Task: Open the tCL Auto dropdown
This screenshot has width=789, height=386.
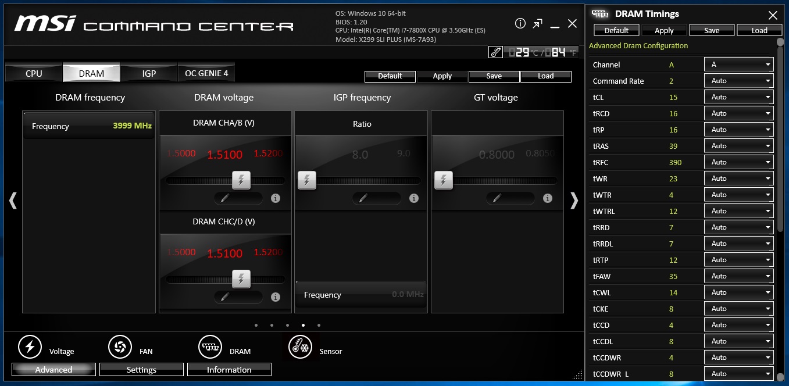Action: 738,97
